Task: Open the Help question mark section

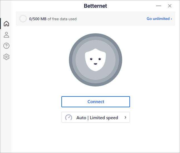Action: 6,46
